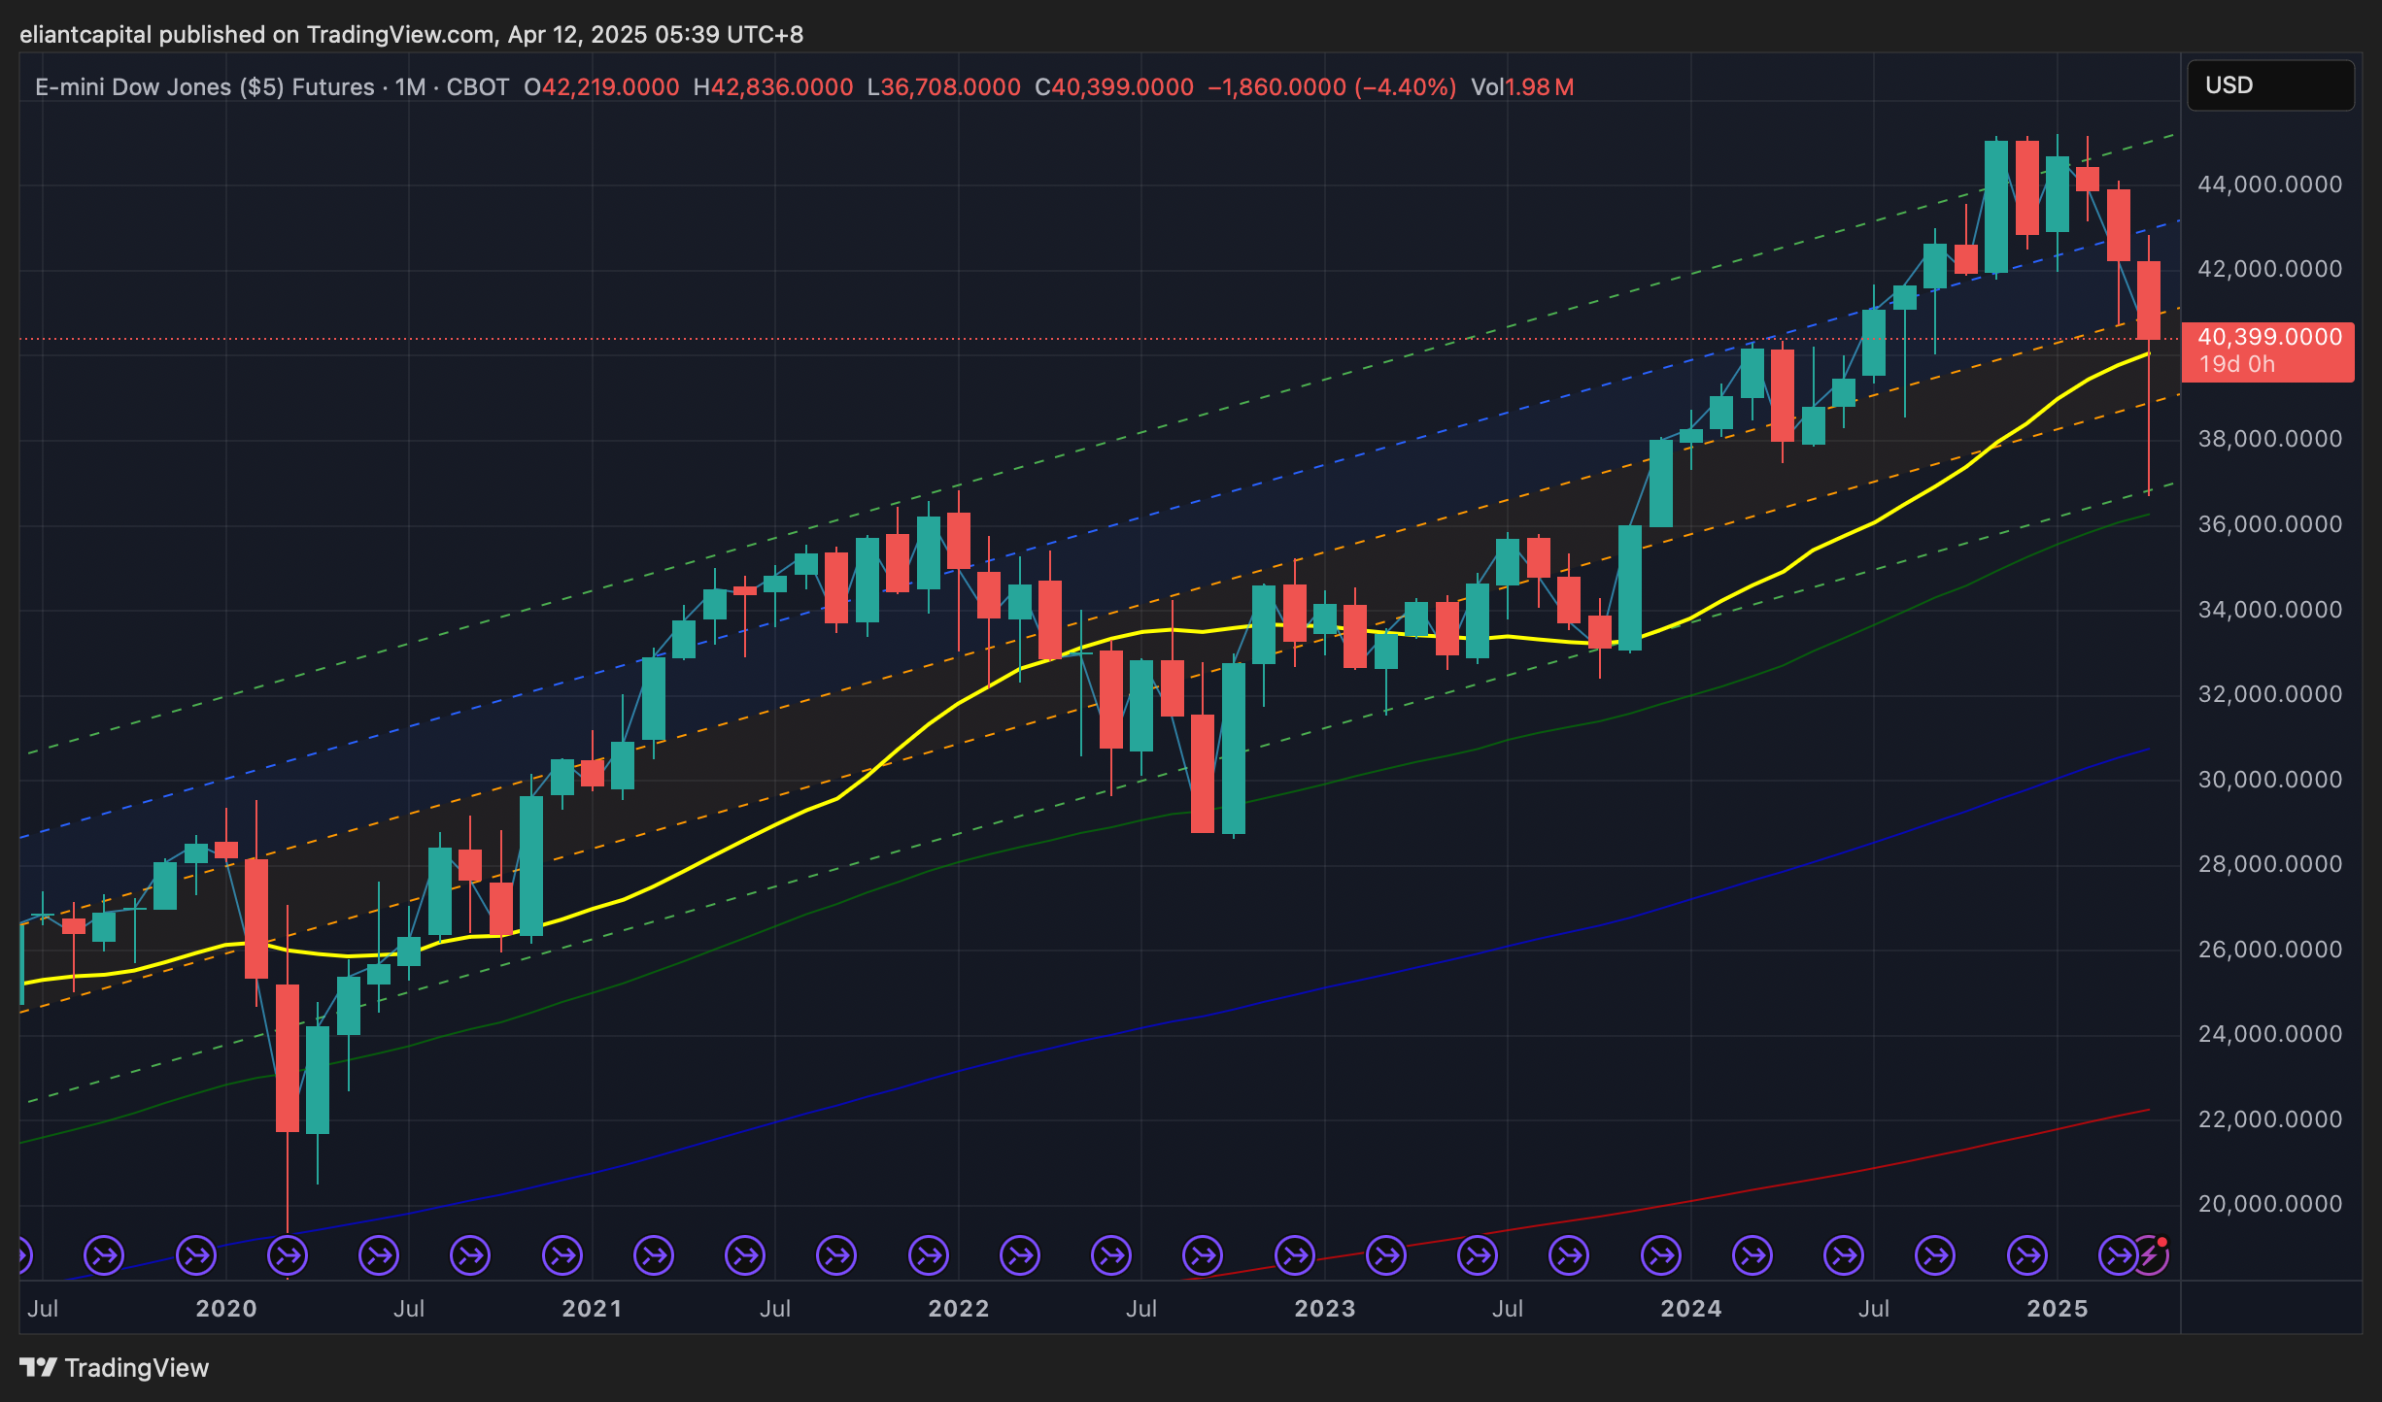Click the 1M interval in the chart legend
The height and width of the screenshot is (1402, 2382).
410,87
